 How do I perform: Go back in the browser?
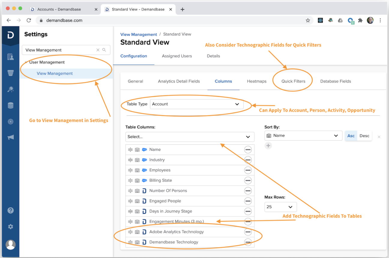[9, 20]
